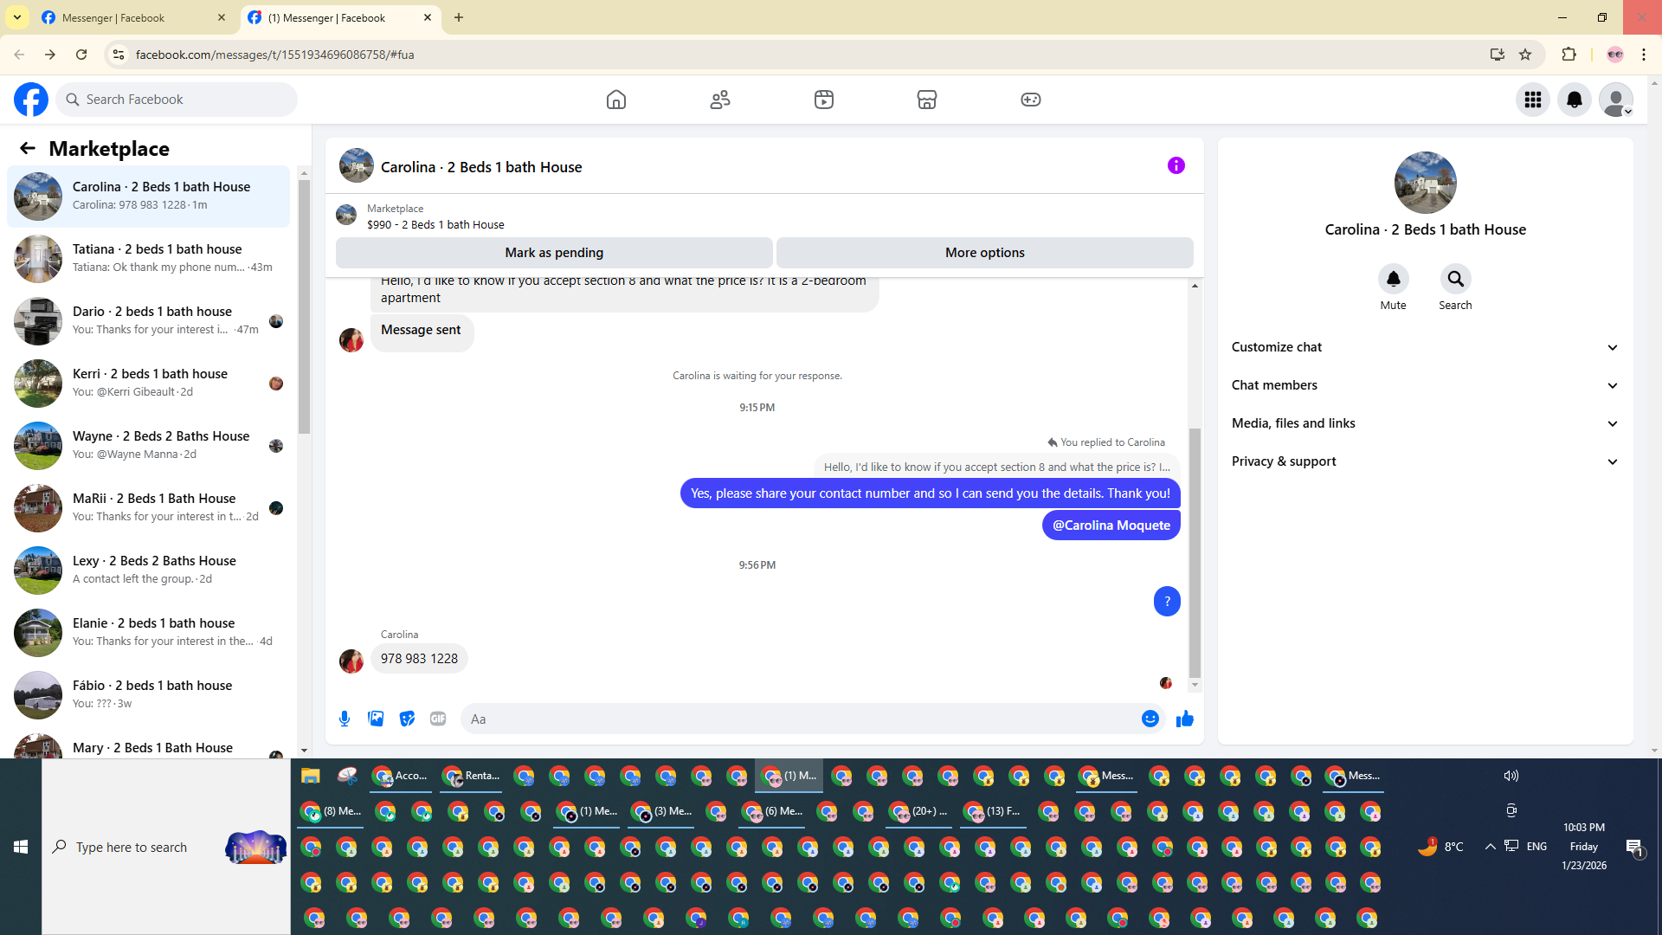Open the sticker picker icon
1662x935 pixels.
407,719
